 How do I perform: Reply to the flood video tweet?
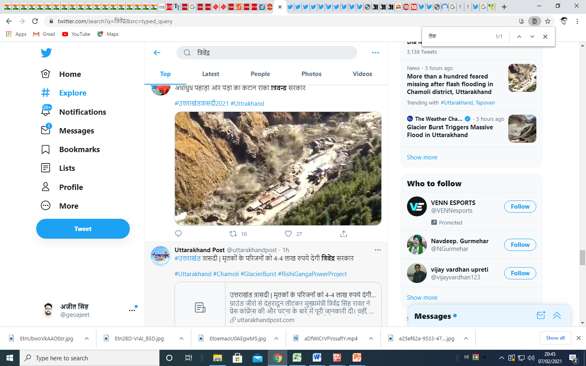(x=178, y=233)
